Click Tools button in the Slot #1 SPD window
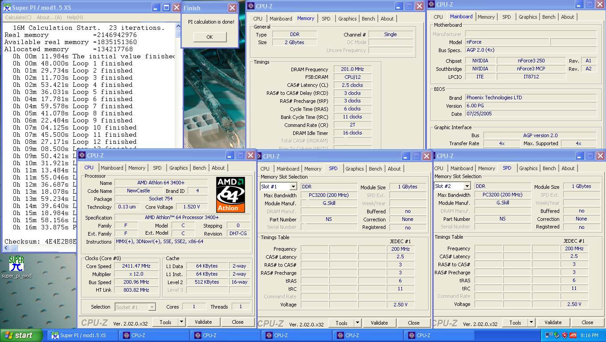Viewport: 606px width, 342px height. point(342,323)
